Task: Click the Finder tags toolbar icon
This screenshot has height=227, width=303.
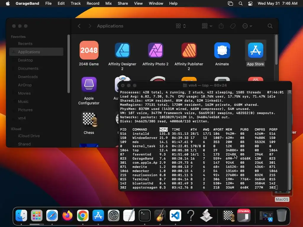Action: coord(233,26)
